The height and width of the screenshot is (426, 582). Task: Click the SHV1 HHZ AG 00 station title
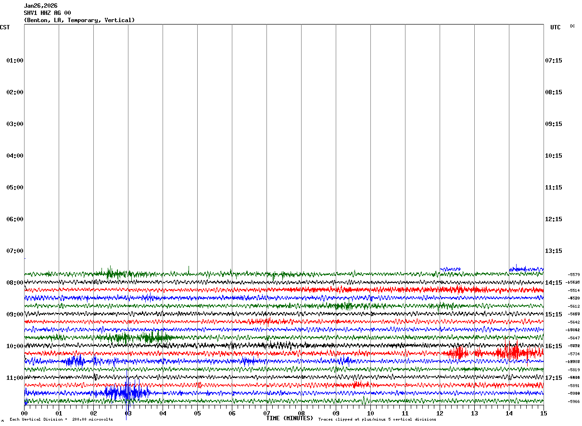click(x=47, y=13)
